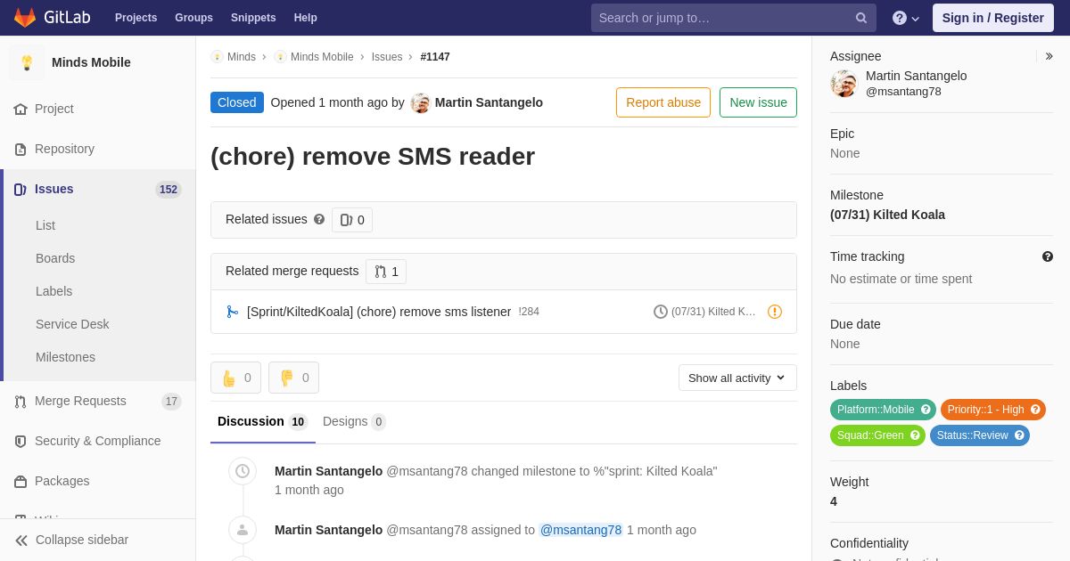Click the search magnifier icon

tap(861, 18)
